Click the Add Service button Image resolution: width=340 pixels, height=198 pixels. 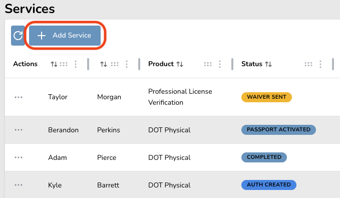pos(65,36)
